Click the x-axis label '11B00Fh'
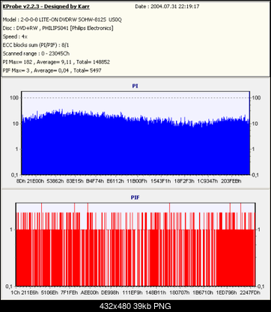 [x=137, y=181]
